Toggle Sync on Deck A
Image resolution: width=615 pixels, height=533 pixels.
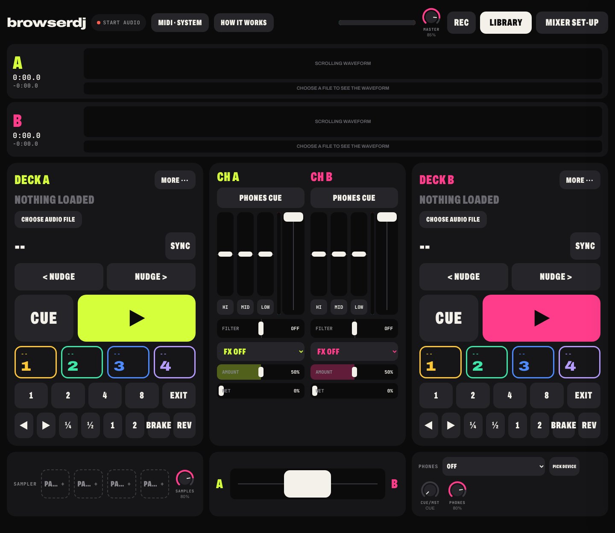pos(180,246)
